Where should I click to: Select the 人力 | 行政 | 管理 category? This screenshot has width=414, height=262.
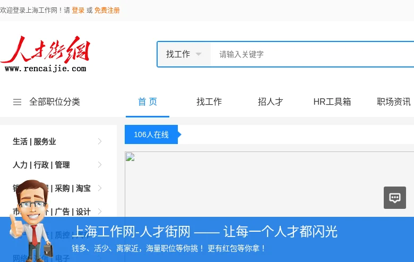point(41,165)
